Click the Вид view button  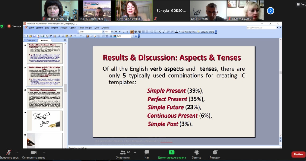pyautogui.click(x=301, y=4)
